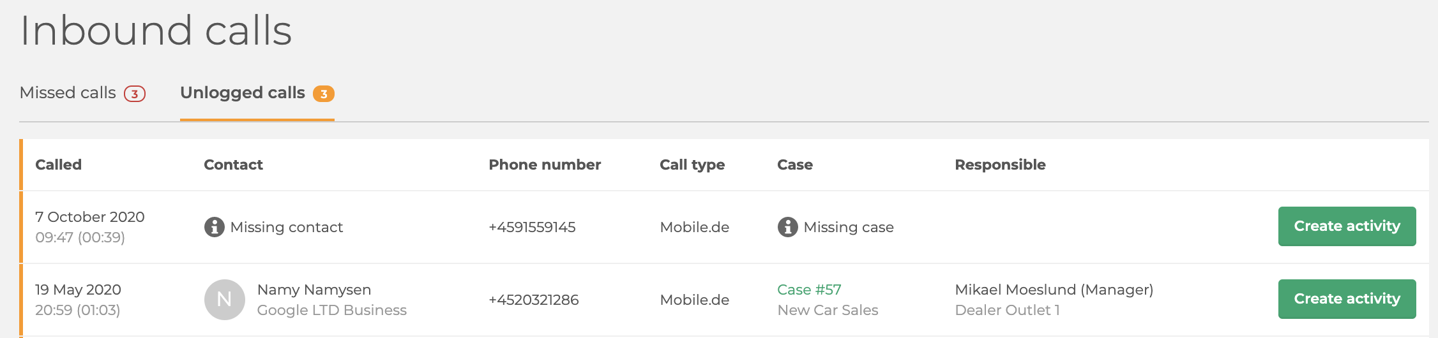Open the Namy Namysen contact name
This screenshot has height=338, width=1438.
[314, 290]
